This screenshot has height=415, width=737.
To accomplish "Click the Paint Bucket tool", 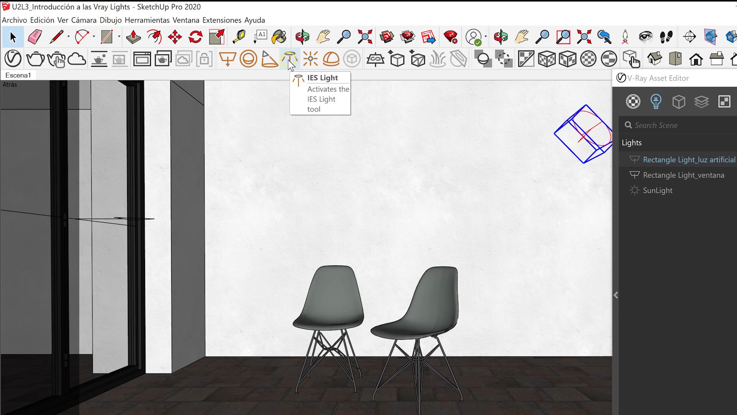I will pyautogui.click(x=279, y=37).
